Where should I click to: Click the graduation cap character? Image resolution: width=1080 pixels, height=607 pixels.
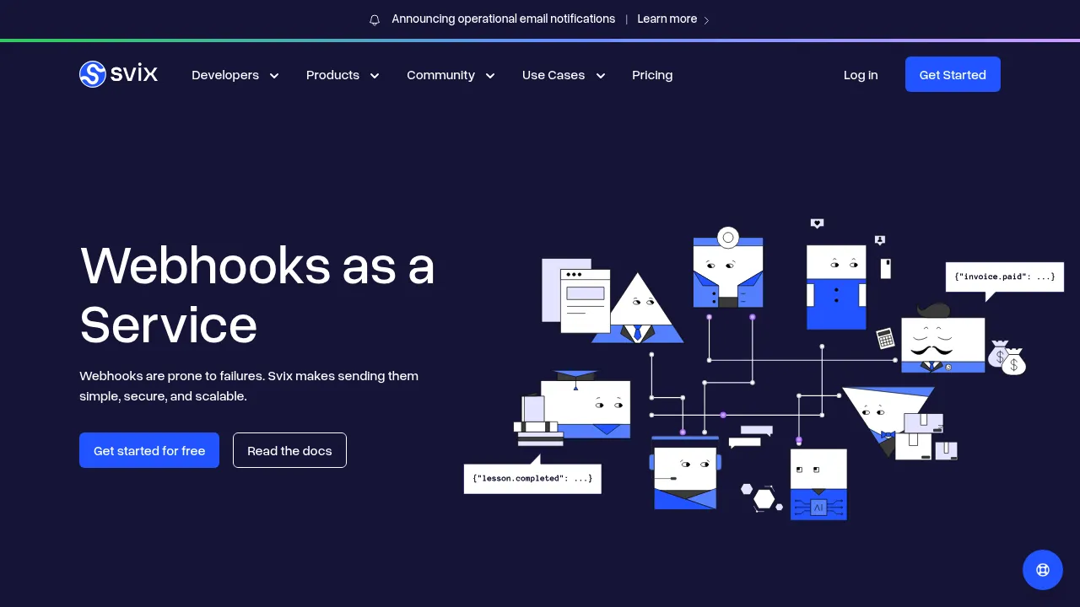point(586,405)
